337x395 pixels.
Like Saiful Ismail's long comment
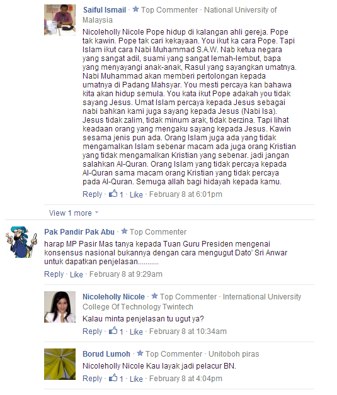[x=136, y=194]
